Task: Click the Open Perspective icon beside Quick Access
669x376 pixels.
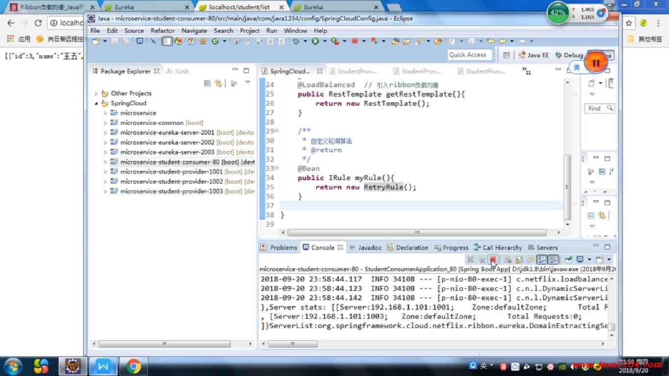Action: (506, 55)
